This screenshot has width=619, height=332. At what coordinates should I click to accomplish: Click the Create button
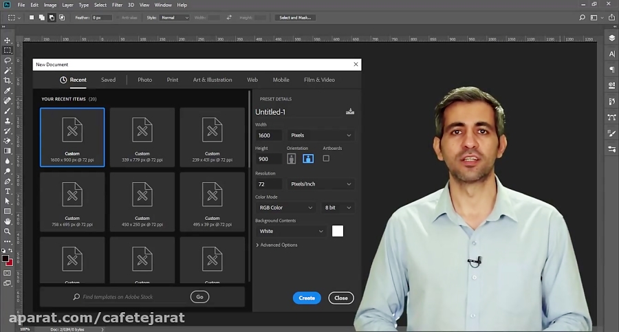pyautogui.click(x=307, y=298)
